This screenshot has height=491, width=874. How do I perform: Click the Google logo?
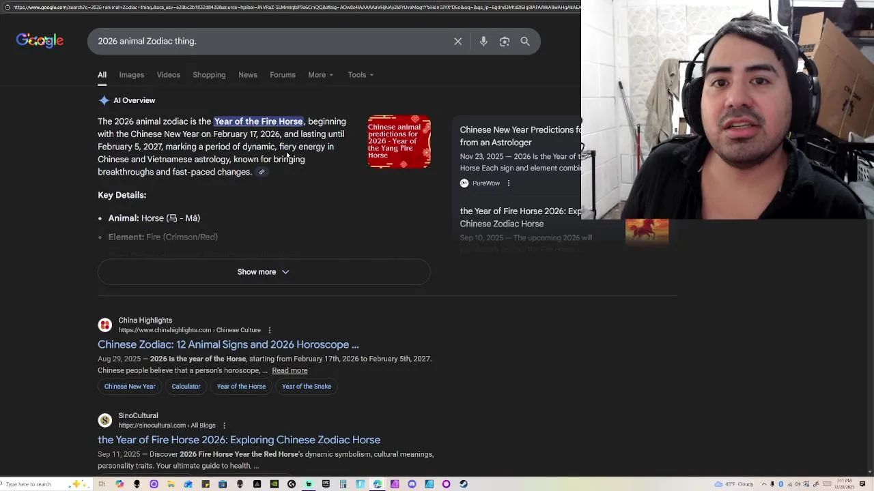(x=40, y=41)
